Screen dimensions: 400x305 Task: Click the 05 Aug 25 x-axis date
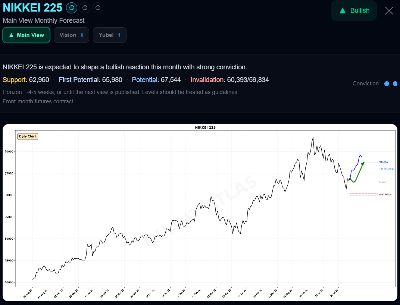pos(28,293)
